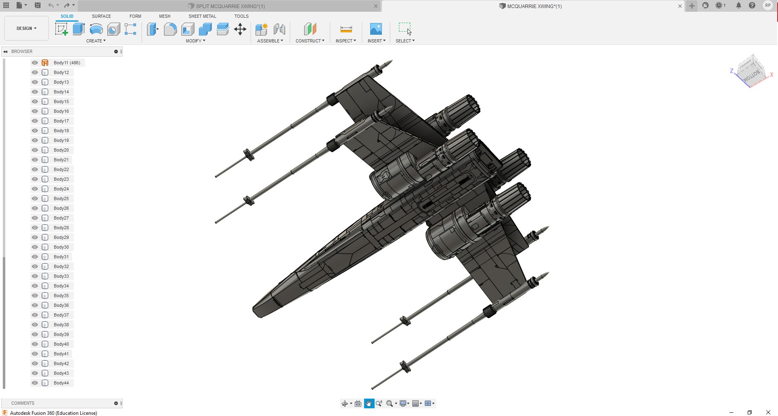The width and height of the screenshot is (778, 416).
Task: Click the COMMENTS panel options dot
Action: point(116,403)
